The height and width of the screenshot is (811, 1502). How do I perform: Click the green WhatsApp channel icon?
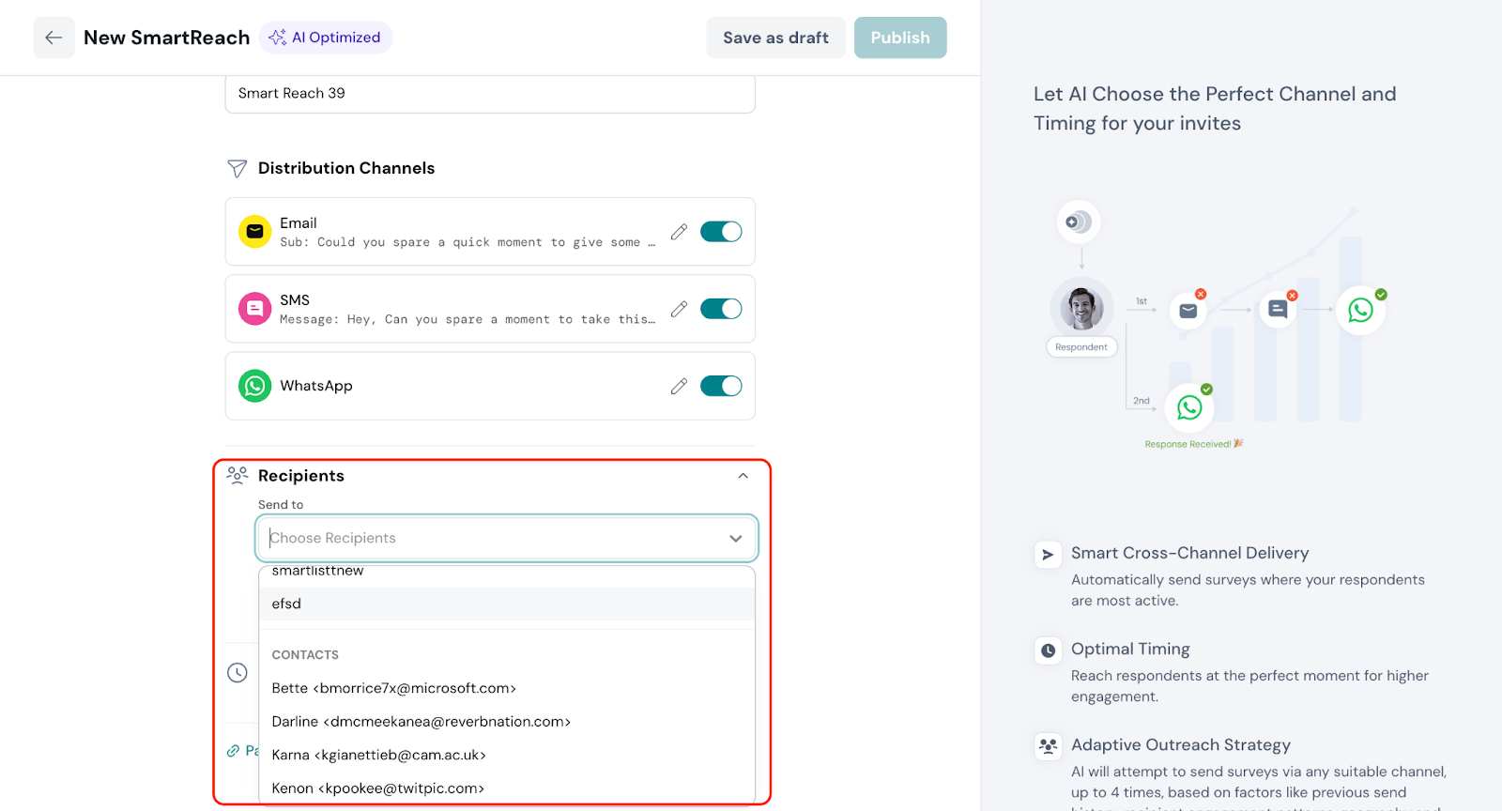[x=254, y=386]
